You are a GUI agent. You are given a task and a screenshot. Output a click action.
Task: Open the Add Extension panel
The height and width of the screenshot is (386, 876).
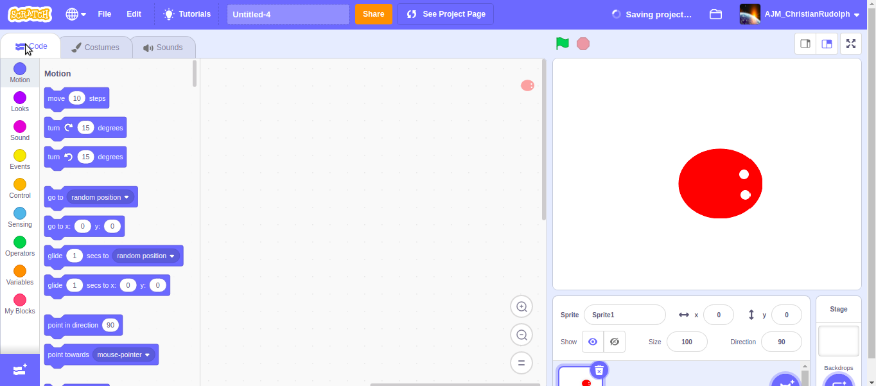(x=19, y=369)
